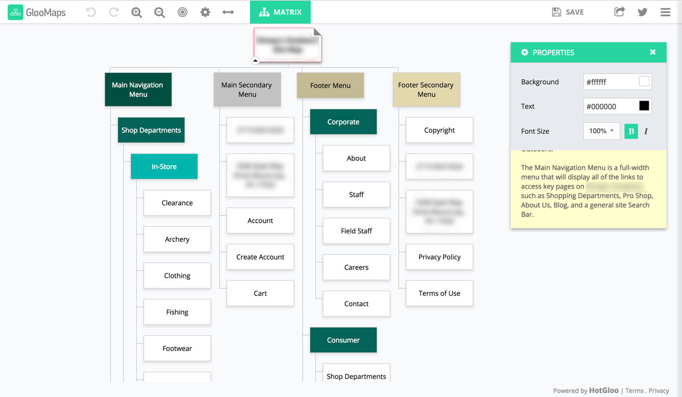
Task: Toggle bold text formatting
Action: 631,131
